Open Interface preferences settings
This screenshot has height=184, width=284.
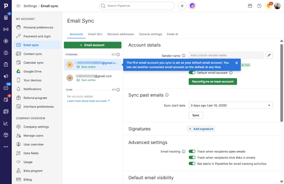(x=37, y=107)
